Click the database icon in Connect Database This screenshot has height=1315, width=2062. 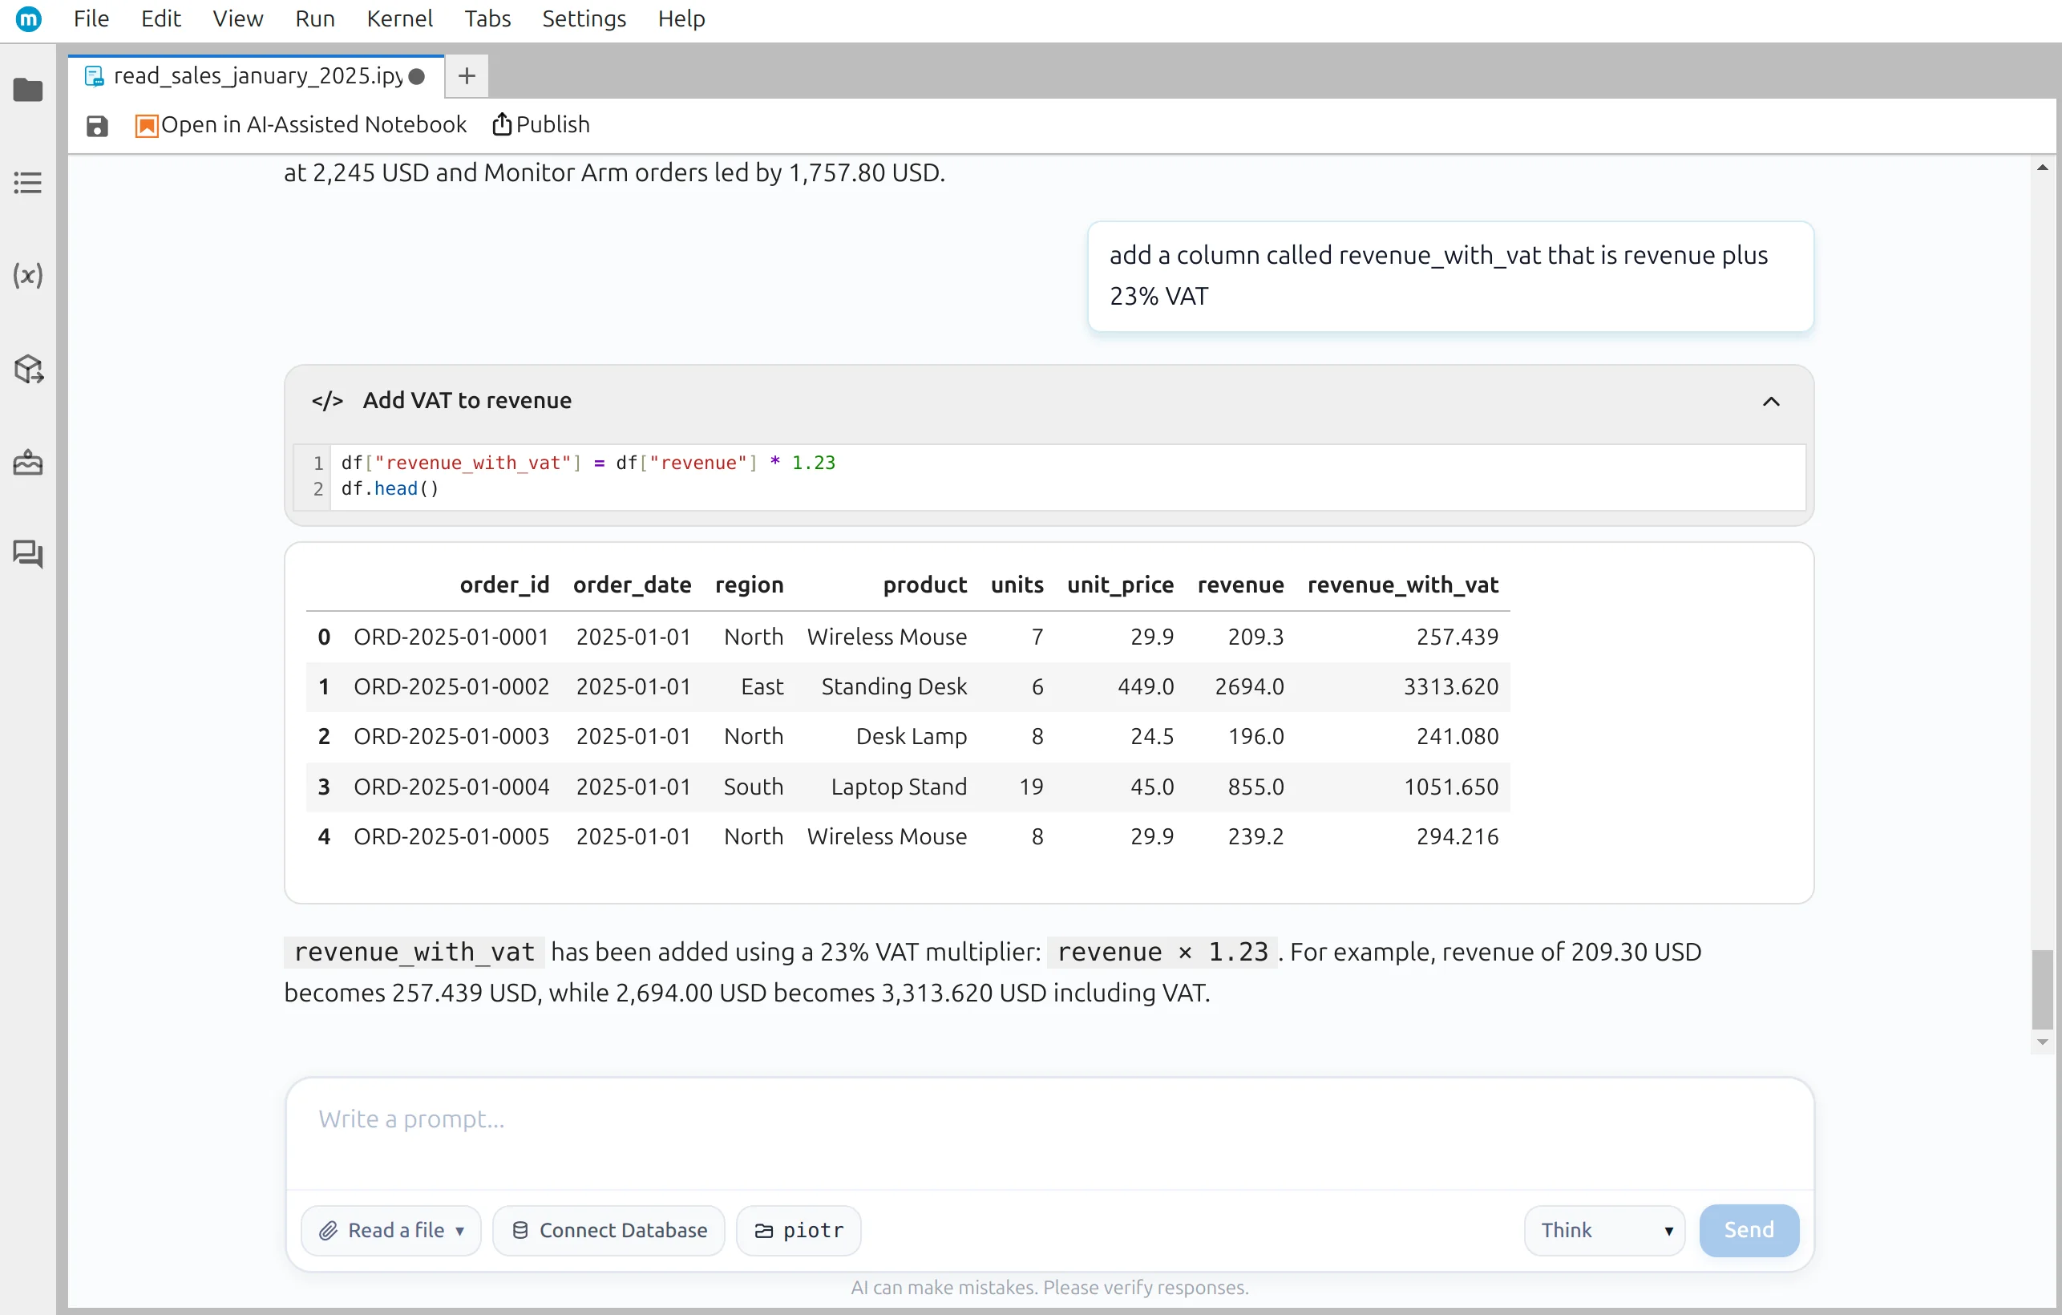[x=520, y=1230]
